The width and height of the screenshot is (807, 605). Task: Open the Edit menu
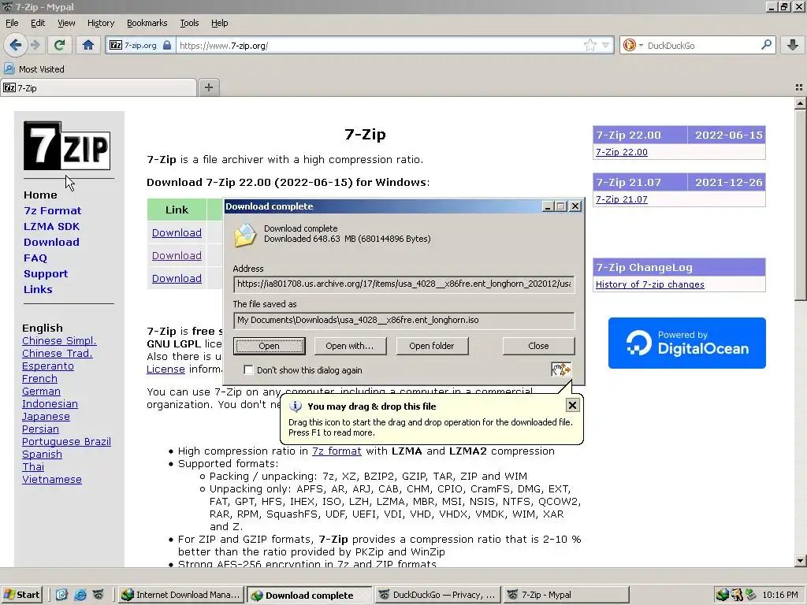tap(38, 23)
